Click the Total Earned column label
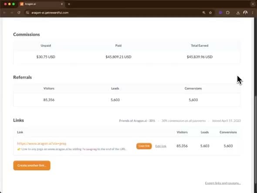This screenshot has width=257, height=193. [200, 45]
